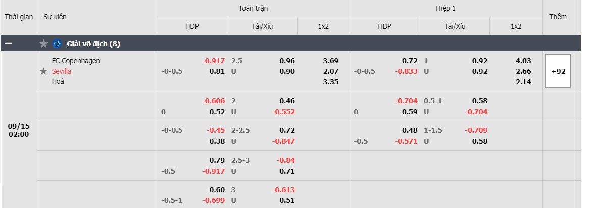Select over 3 odds -0.613
This screenshot has width=589, height=208.
(283, 190)
